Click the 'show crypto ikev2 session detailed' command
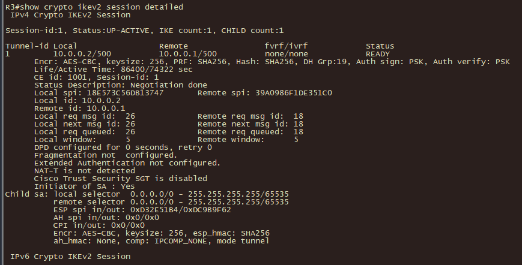This screenshot has width=522, height=265. [102, 7]
